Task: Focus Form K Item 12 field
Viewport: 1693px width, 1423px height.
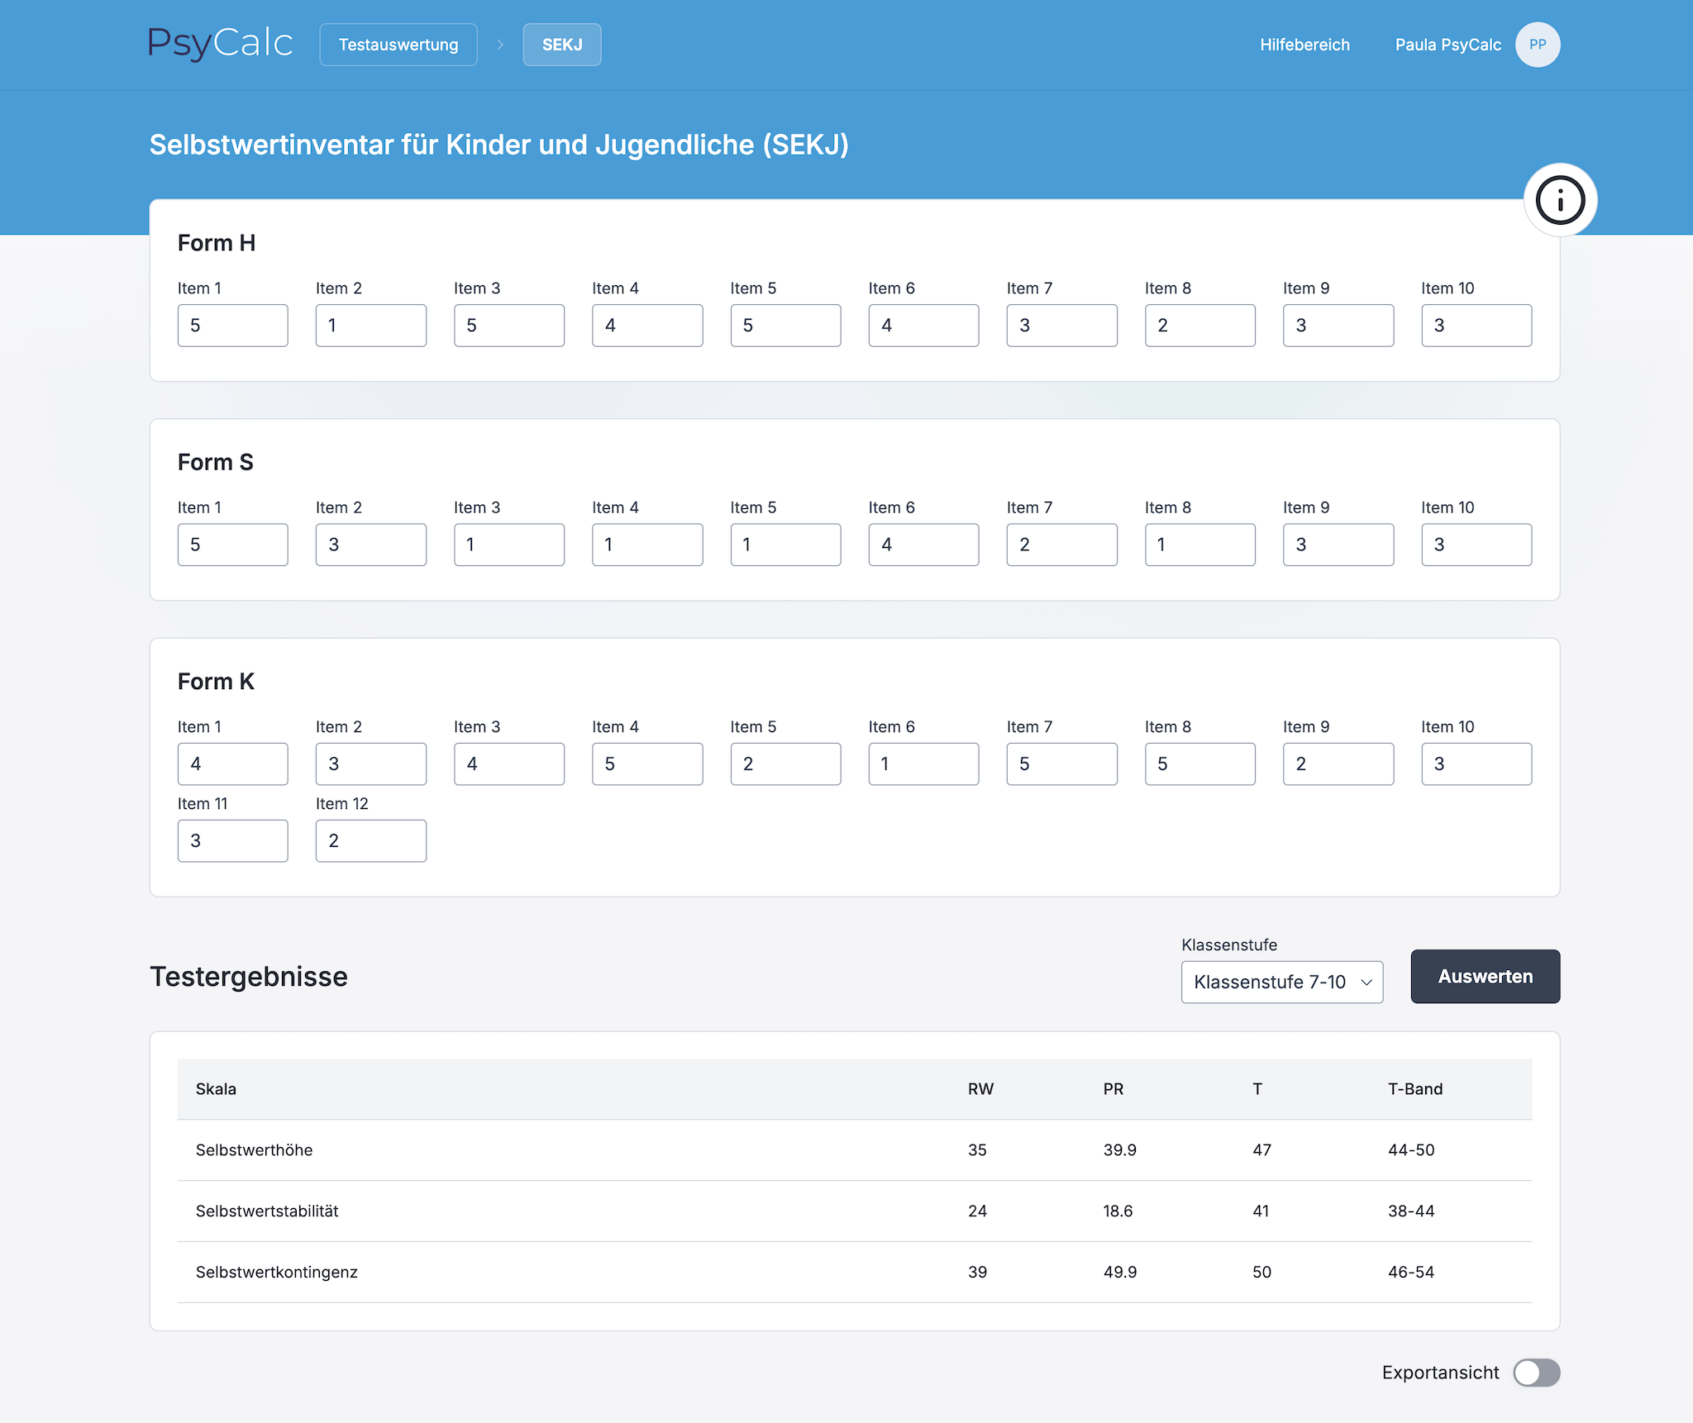Action: coord(370,840)
